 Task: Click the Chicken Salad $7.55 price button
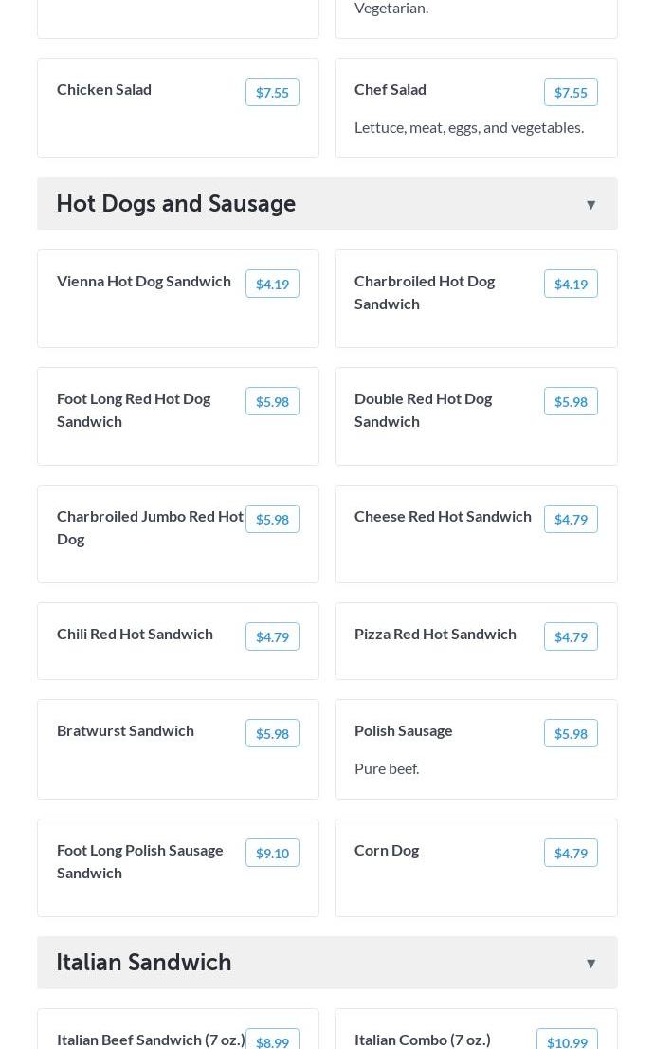(x=272, y=92)
